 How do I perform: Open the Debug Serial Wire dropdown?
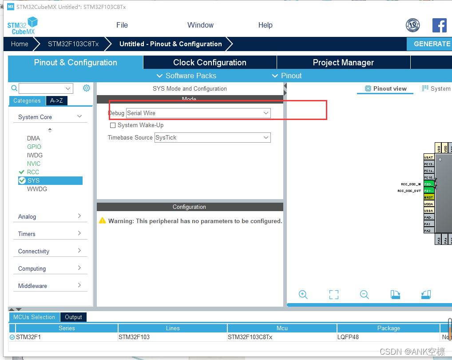pyautogui.click(x=198, y=113)
